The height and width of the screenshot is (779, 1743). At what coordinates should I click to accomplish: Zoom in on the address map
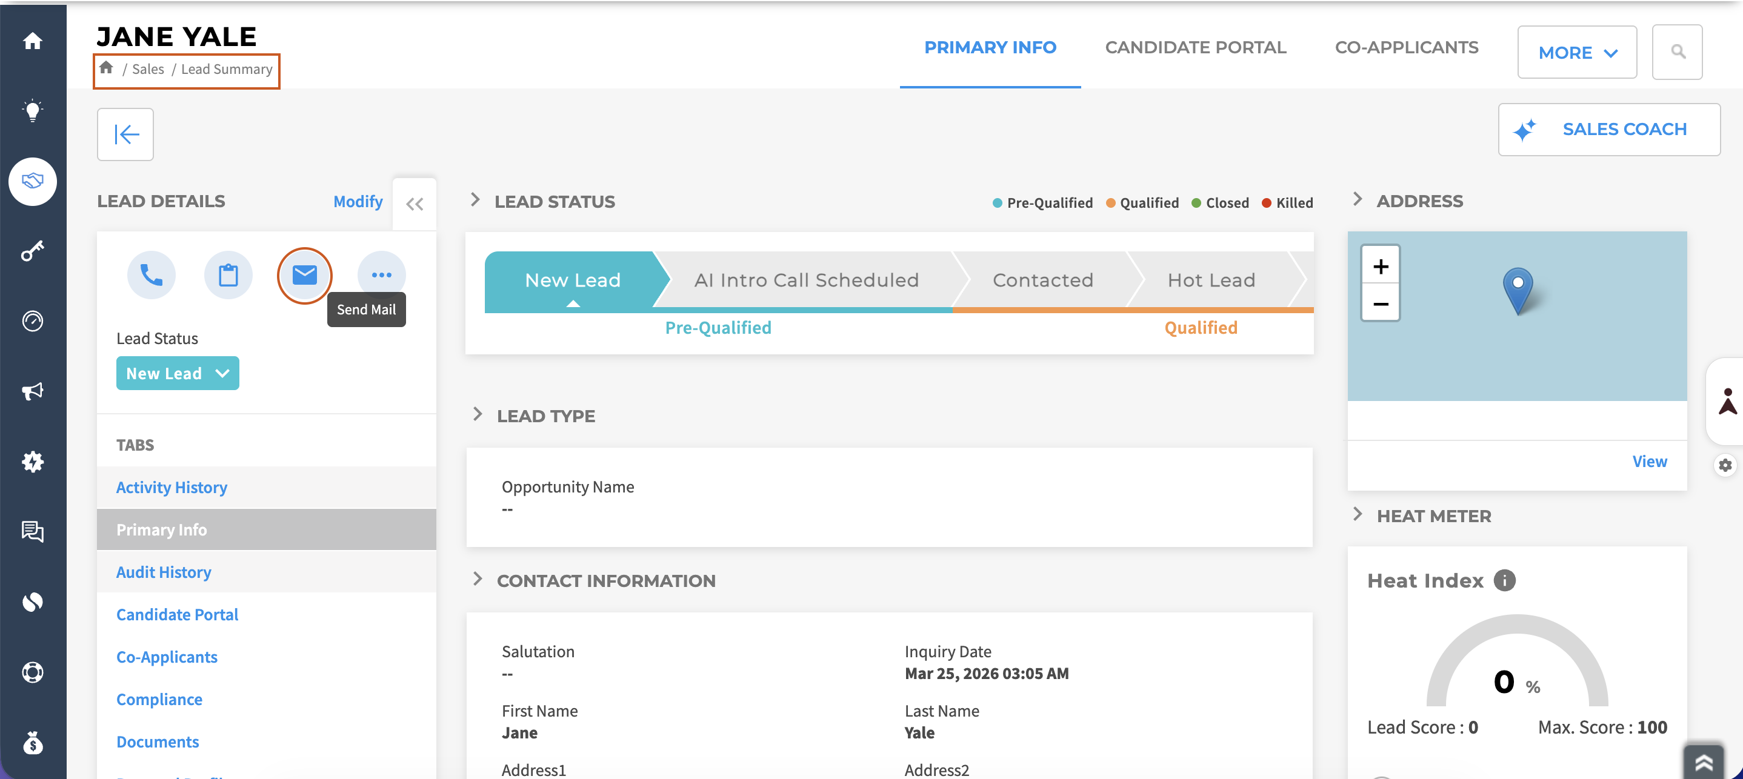tap(1381, 266)
